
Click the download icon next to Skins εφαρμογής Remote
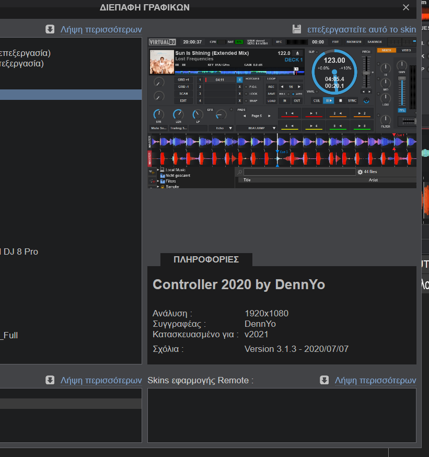324,380
